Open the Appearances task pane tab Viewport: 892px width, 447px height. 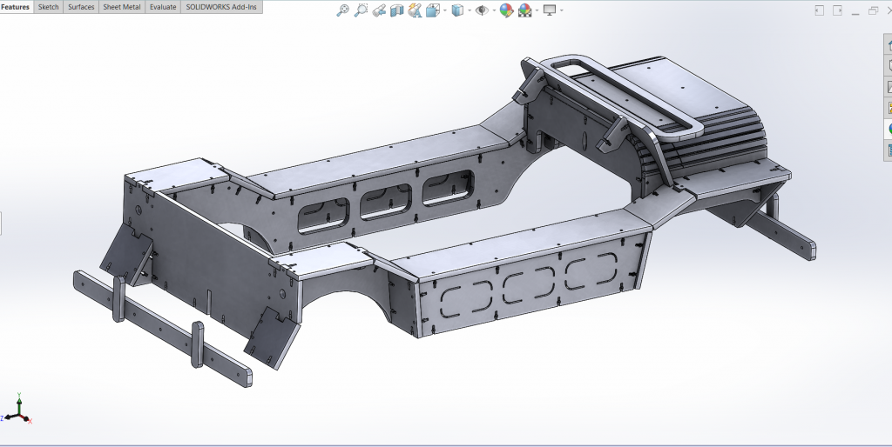889,129
